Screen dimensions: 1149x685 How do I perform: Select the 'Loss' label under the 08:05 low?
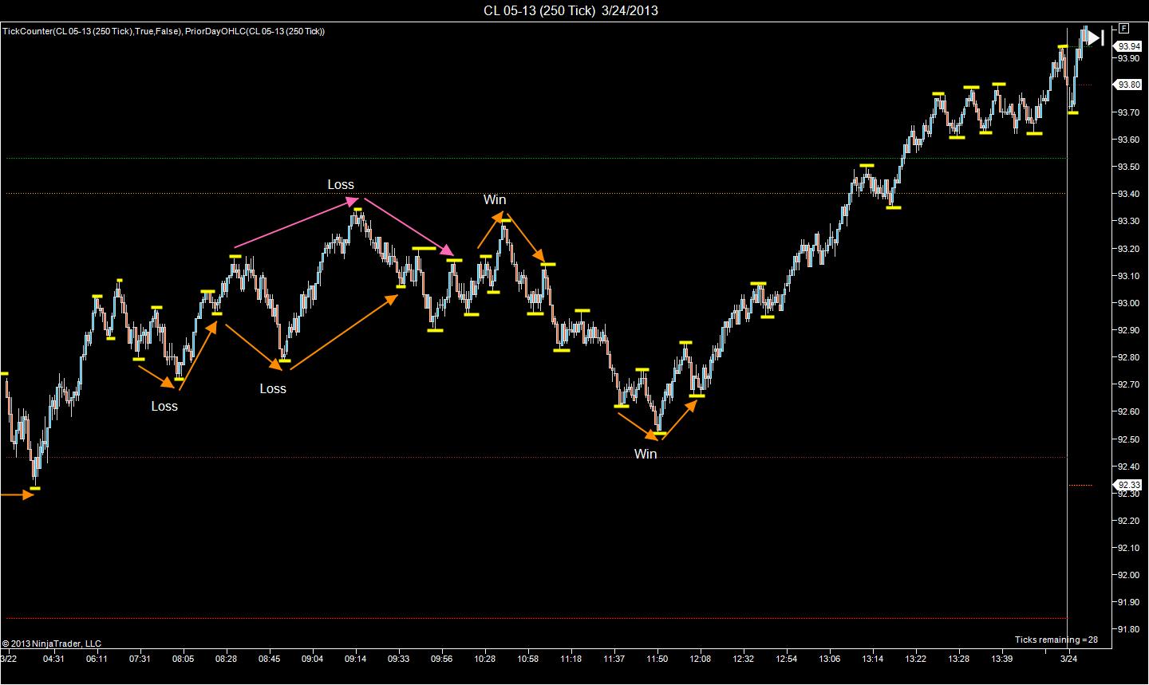(x=164, y=406)
